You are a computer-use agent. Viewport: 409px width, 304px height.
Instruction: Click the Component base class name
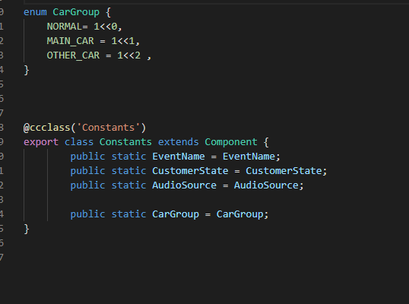231,142
